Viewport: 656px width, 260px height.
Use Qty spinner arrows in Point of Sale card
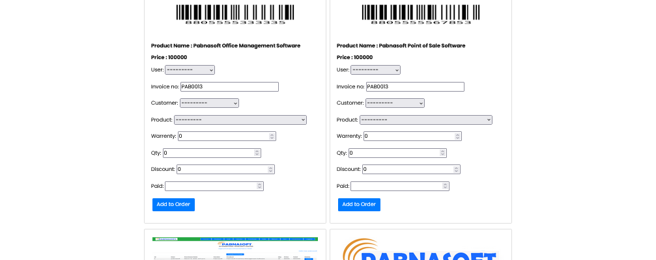coord(442,153)
